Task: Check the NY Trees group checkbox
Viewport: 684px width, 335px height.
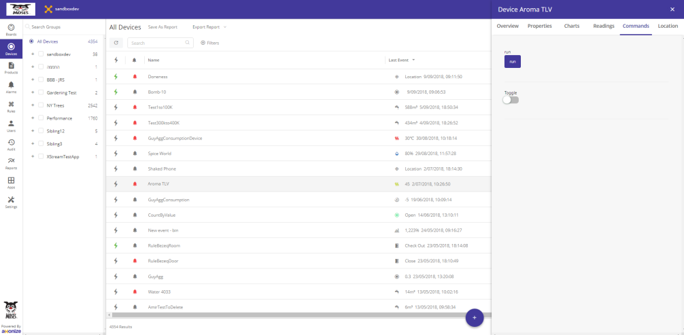Action: (x=41, y=105)
